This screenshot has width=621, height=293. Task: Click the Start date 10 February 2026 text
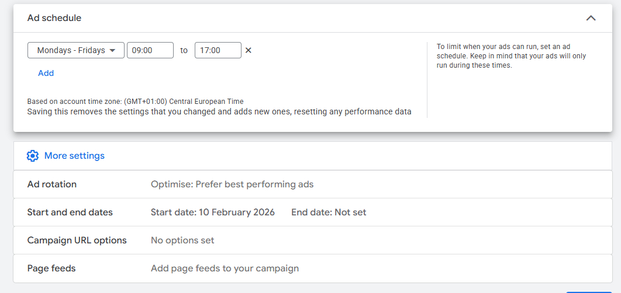pyautogui.click(x=213, y=212)
